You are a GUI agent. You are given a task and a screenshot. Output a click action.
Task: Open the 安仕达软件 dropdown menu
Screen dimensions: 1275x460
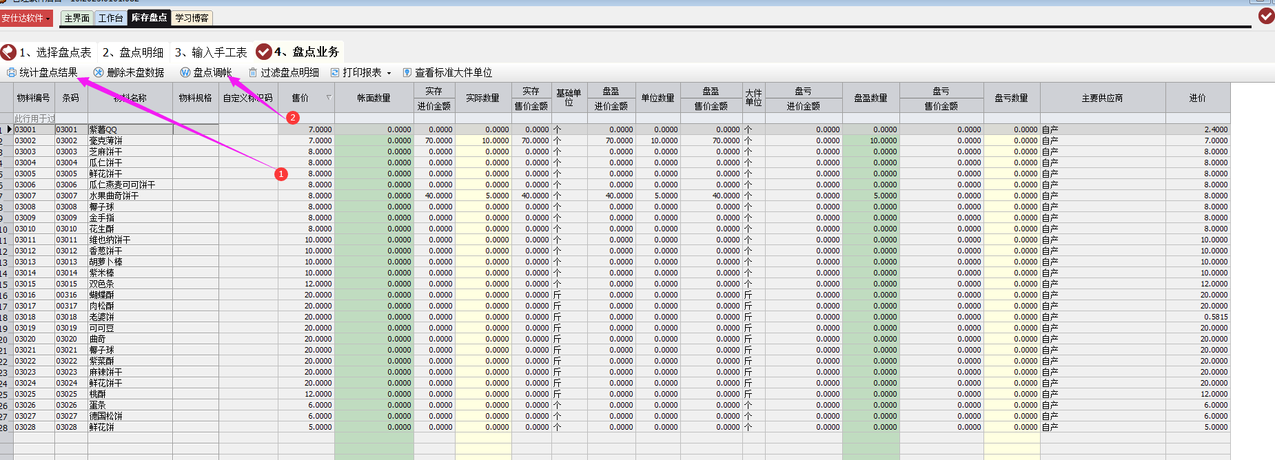coord(26,18)
